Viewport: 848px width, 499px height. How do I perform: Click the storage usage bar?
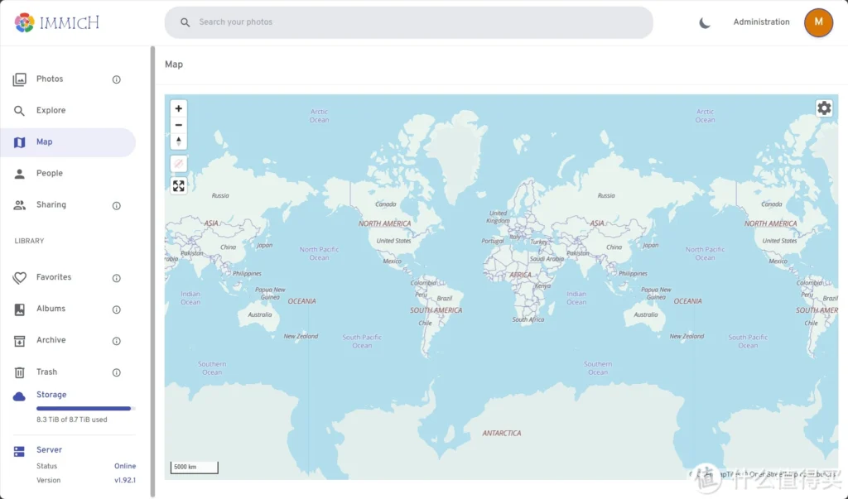point(84,408)
